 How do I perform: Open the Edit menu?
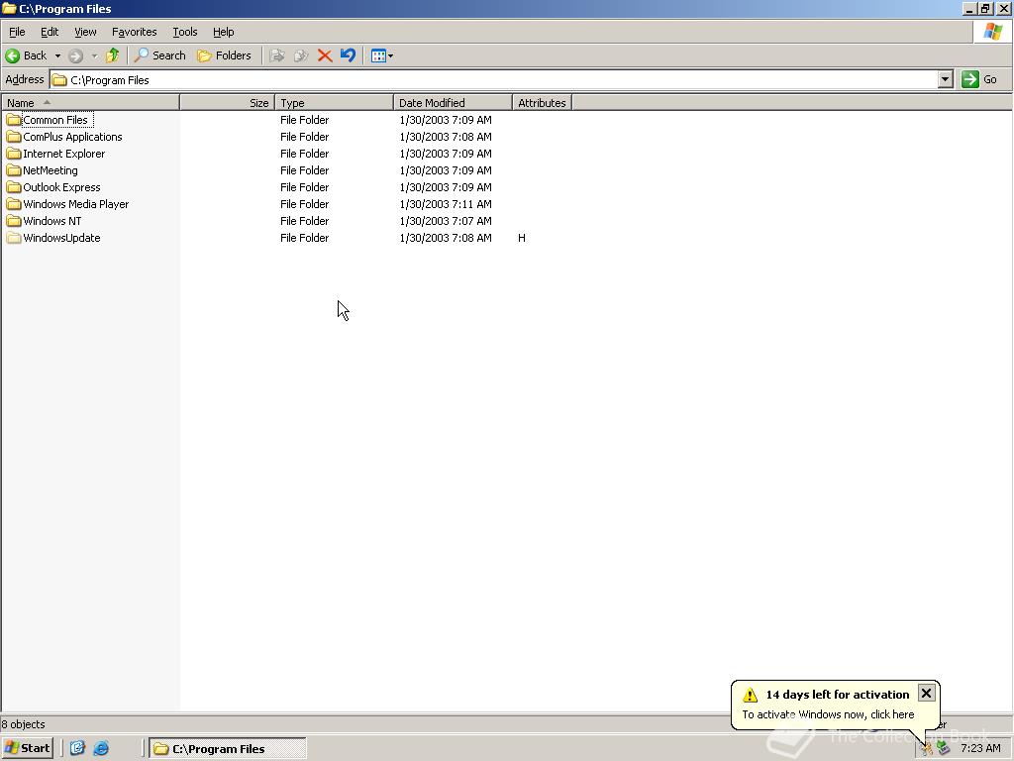click(50, 32)
